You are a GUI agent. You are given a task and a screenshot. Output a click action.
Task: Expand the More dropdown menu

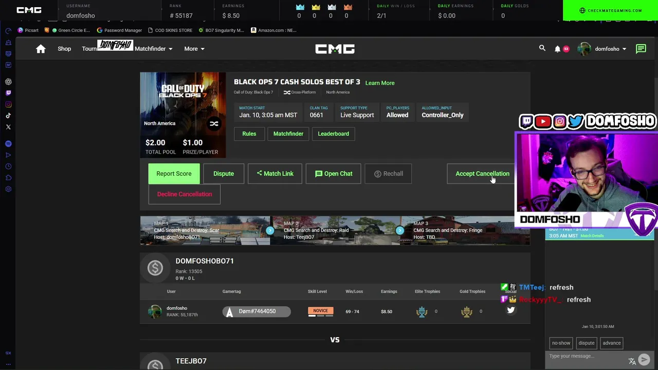point(194,49)
